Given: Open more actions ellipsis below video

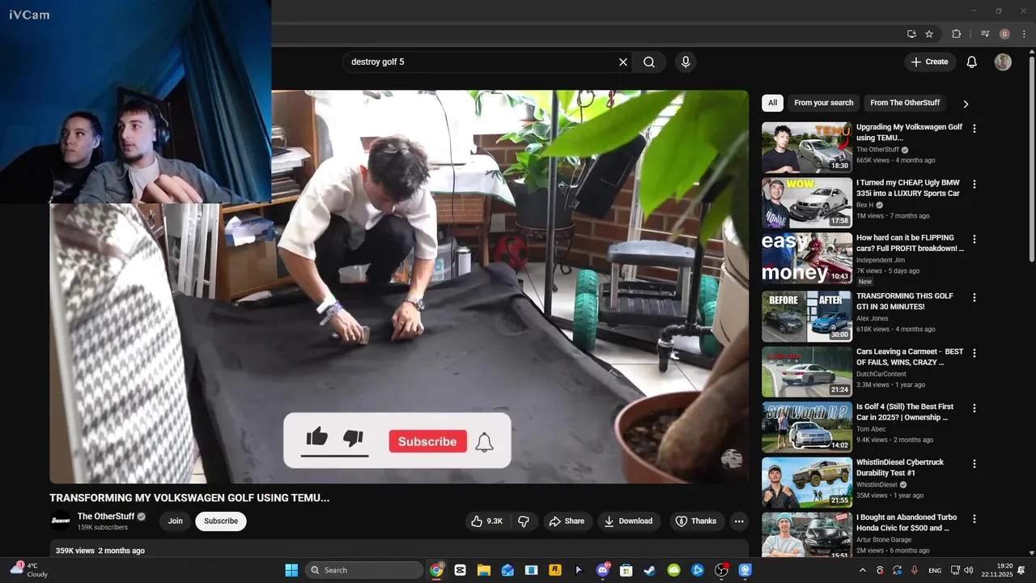Looking at the screenshot, I should point(739,521).
